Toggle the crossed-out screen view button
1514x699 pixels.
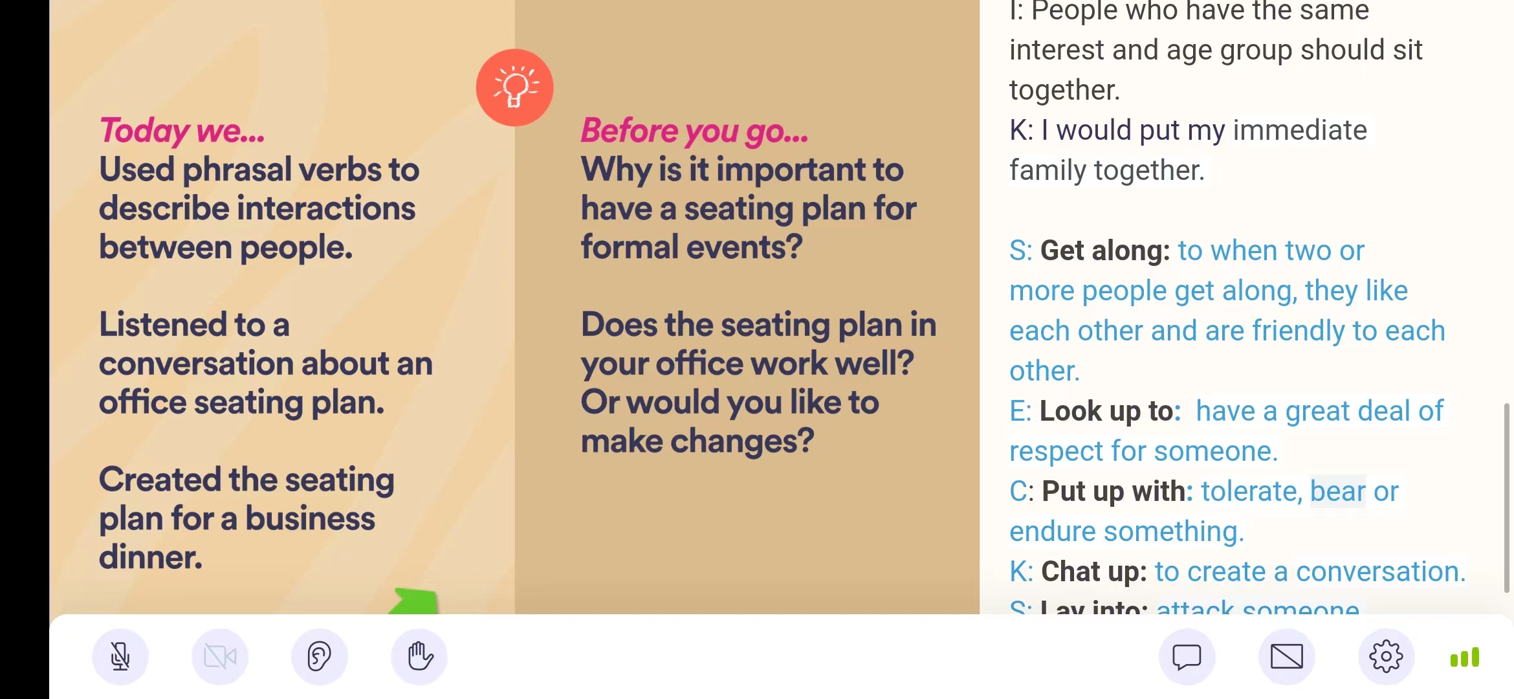pos(1286,657)
